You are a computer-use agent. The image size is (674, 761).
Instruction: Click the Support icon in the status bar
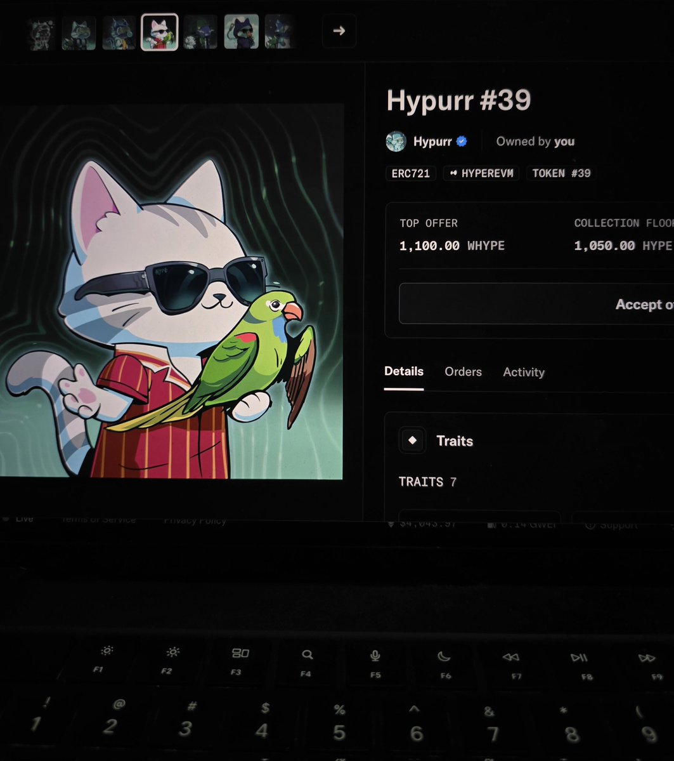click(x=591, y=524)
